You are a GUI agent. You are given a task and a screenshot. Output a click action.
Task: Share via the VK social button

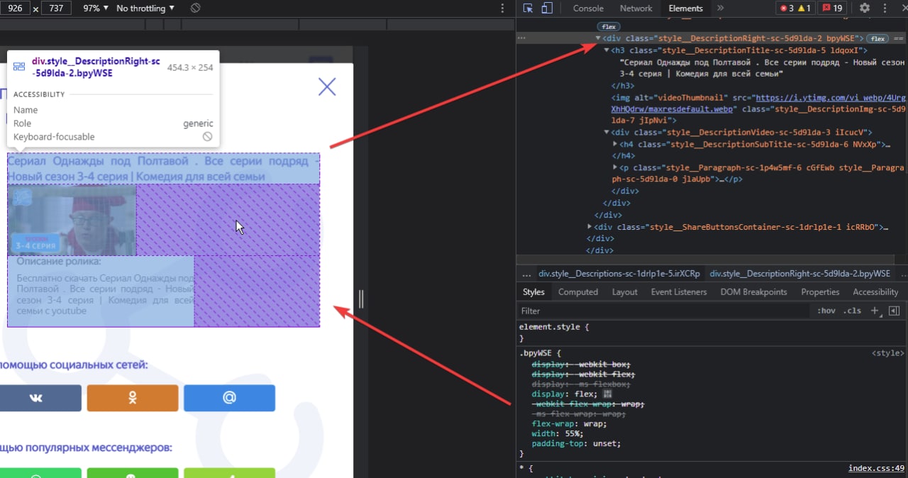pyautogui.click(x=37, y=399)
